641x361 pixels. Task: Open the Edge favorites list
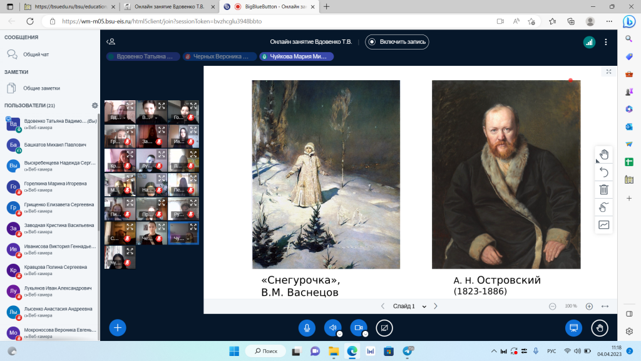[552, 21]
